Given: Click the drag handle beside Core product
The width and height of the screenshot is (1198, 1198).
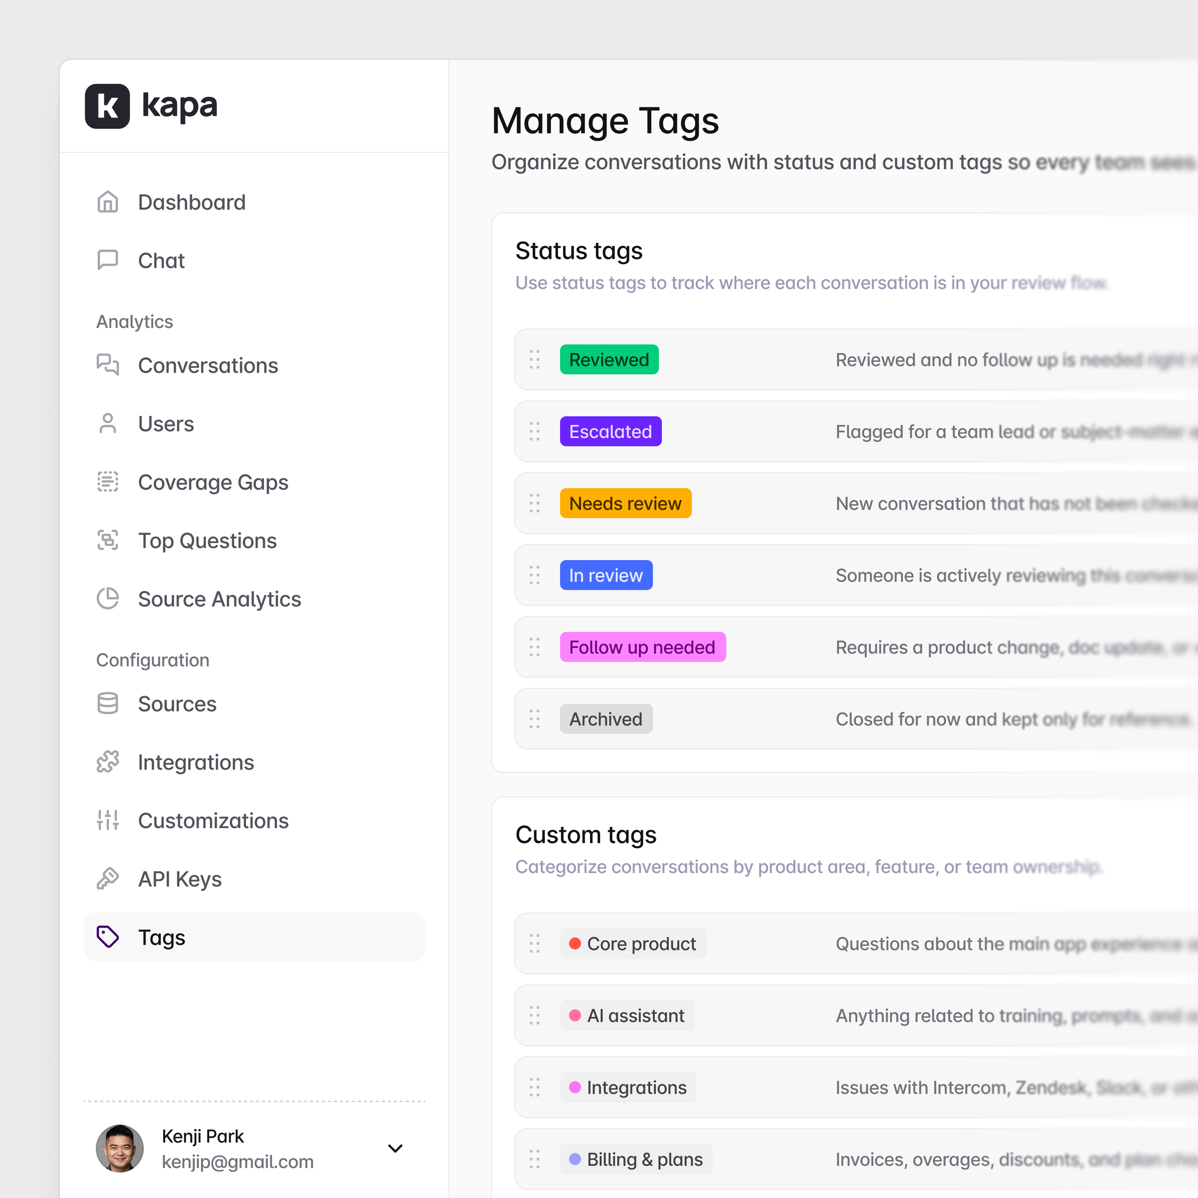Looking at the screenshot, I should tap(535, 944).
